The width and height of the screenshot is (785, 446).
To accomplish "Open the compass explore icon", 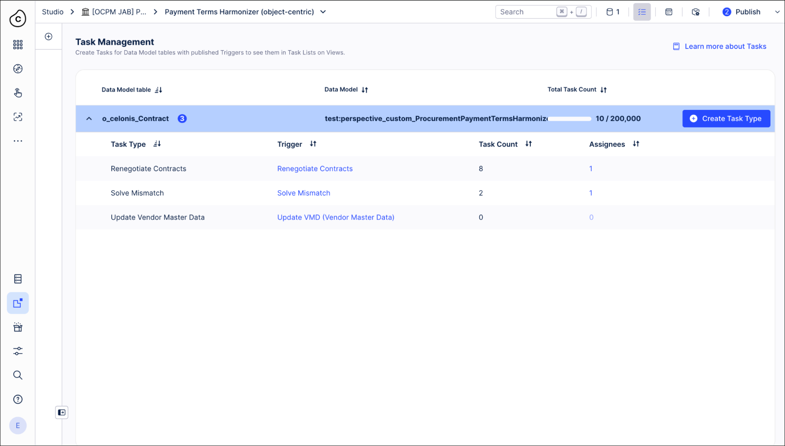I will pos(18,69).
